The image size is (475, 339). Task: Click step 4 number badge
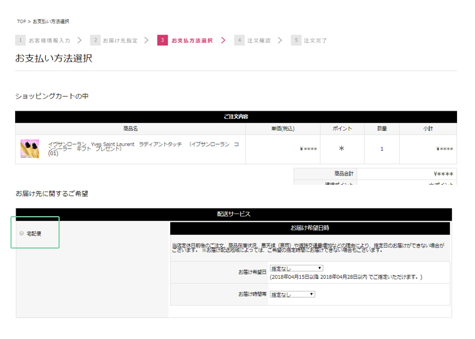[x=239, y=41]
